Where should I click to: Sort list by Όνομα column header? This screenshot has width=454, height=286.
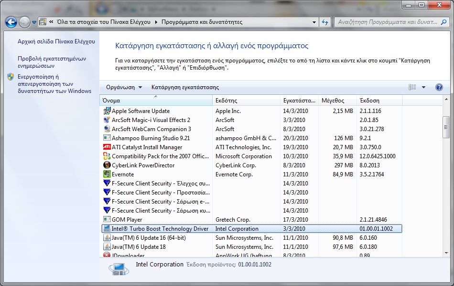pyautogui.click(x=156, y=101)
